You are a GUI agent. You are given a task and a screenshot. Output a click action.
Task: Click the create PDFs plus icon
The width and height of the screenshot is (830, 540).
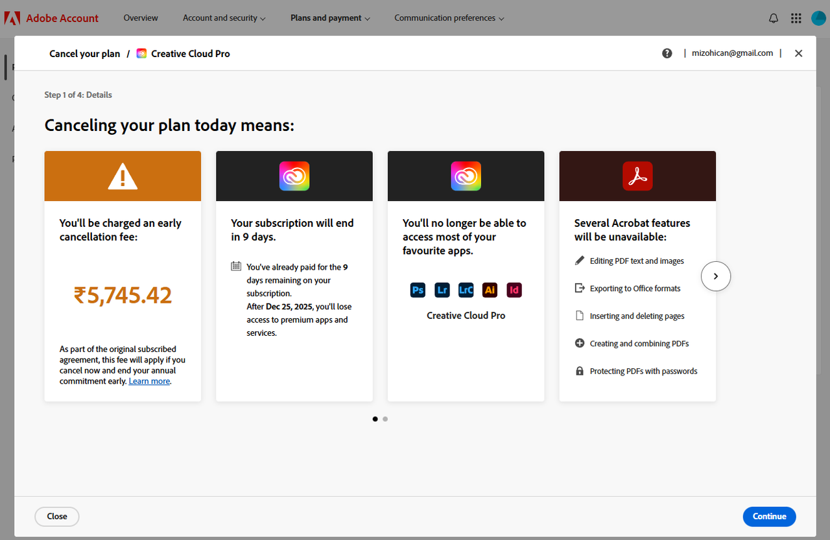[x=580, y=343]
